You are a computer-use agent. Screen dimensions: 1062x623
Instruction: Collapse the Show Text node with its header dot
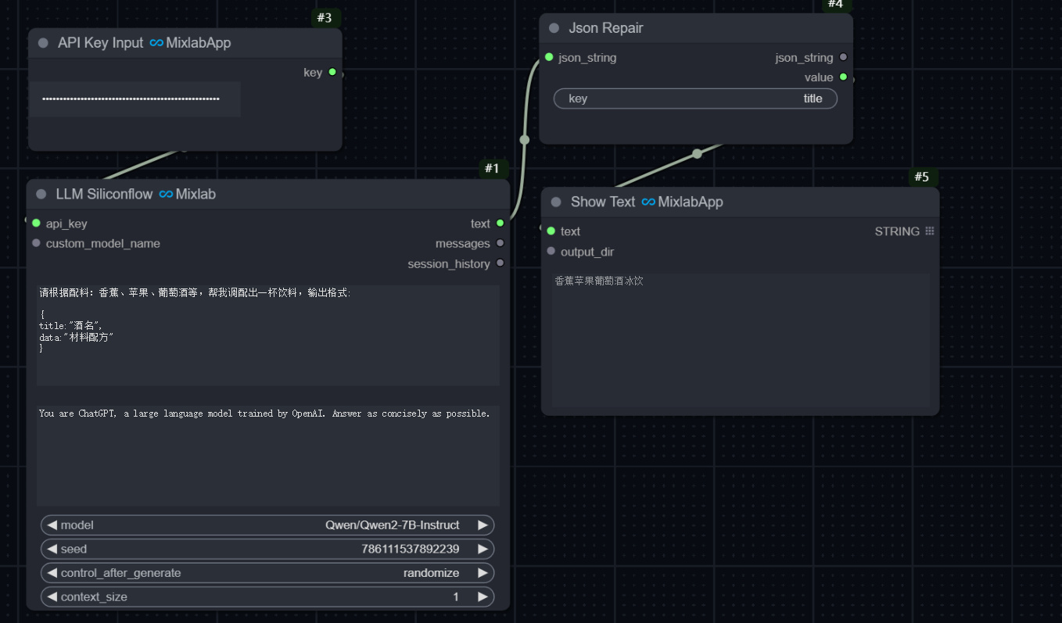556,202
